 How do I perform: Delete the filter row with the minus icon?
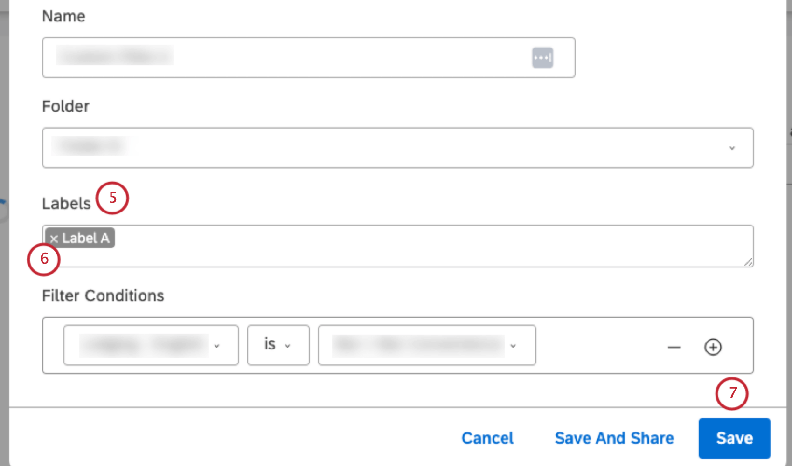pyautogui.click(x=673, y=347)
